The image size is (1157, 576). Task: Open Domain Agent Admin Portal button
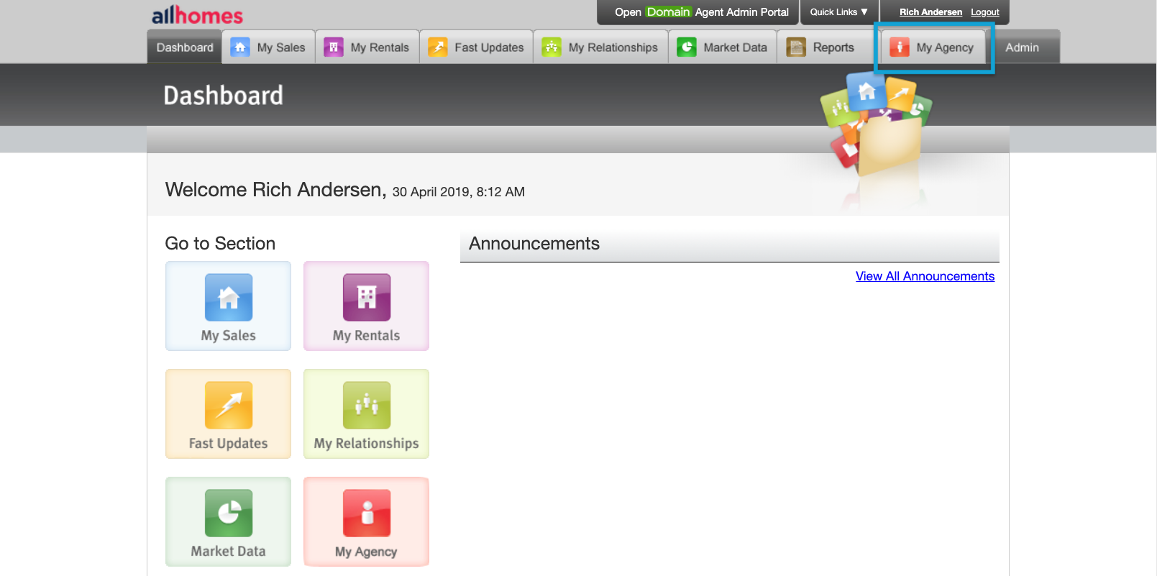coord(701,12)
